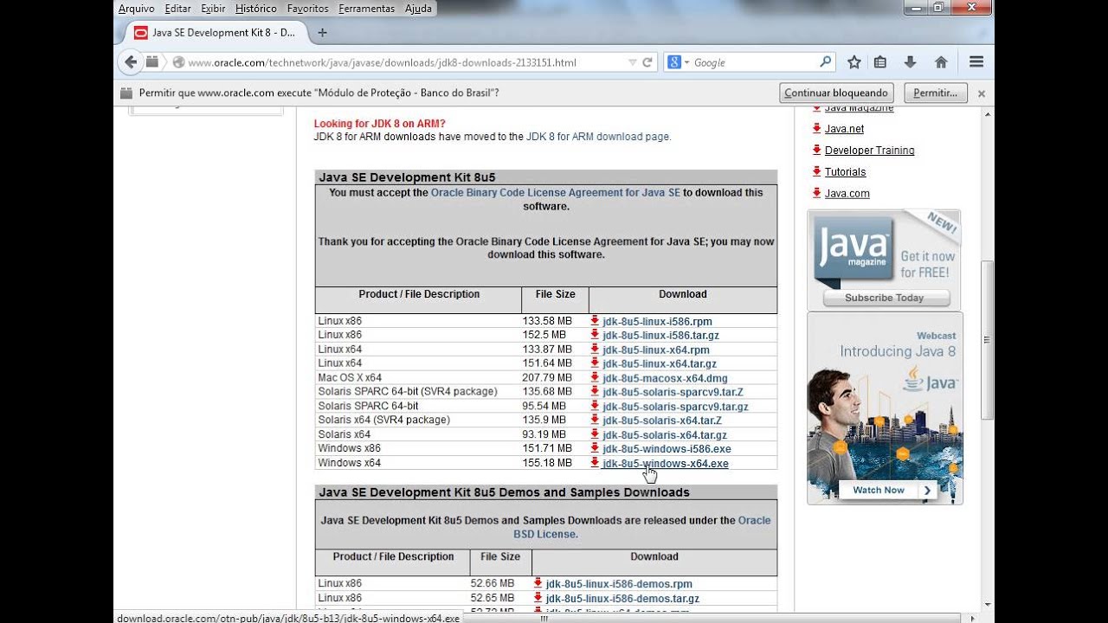The width and height of the screenshot is (1108, 623).
Task: Go back with the Firefox back arrow
Action: (x=131, y=62)
